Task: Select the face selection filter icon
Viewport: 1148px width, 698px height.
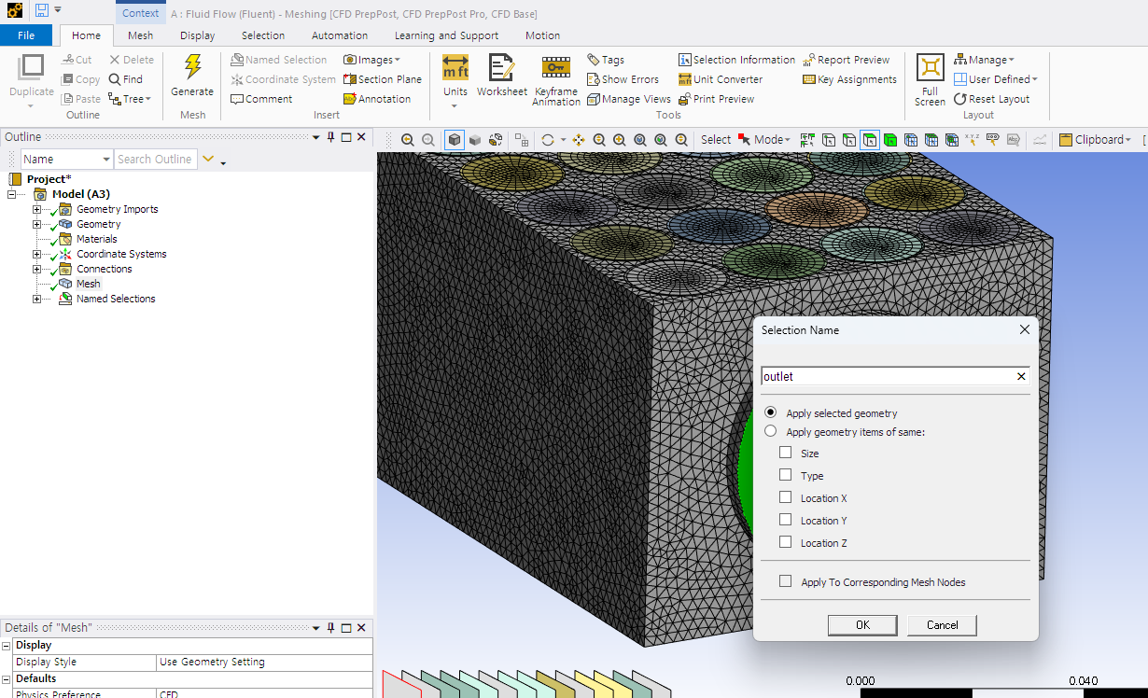Action: tap(870, 140)
